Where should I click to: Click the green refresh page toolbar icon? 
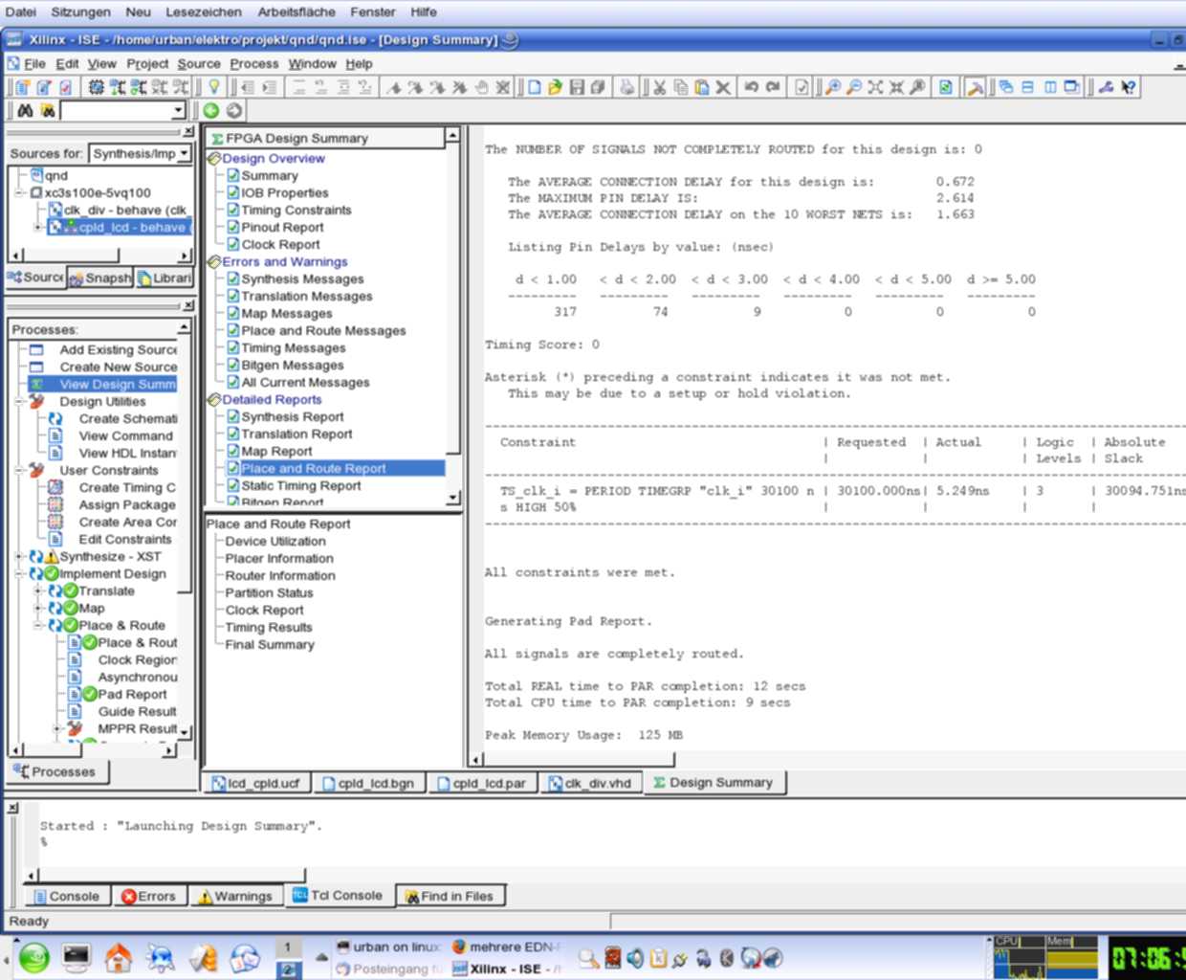pos(945,87)
